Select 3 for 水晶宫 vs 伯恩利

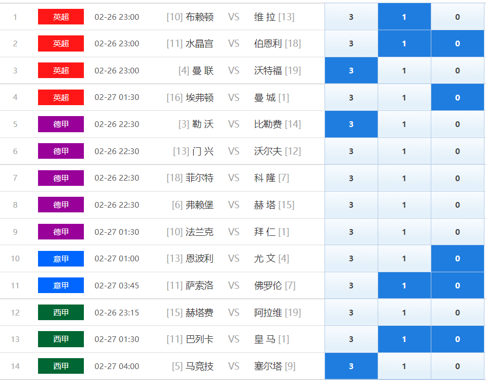pyautogui.click(x=351, y=43)
